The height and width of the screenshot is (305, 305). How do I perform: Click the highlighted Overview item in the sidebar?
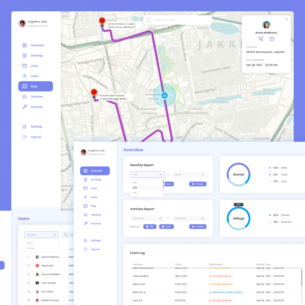click(x=95, y=171)
